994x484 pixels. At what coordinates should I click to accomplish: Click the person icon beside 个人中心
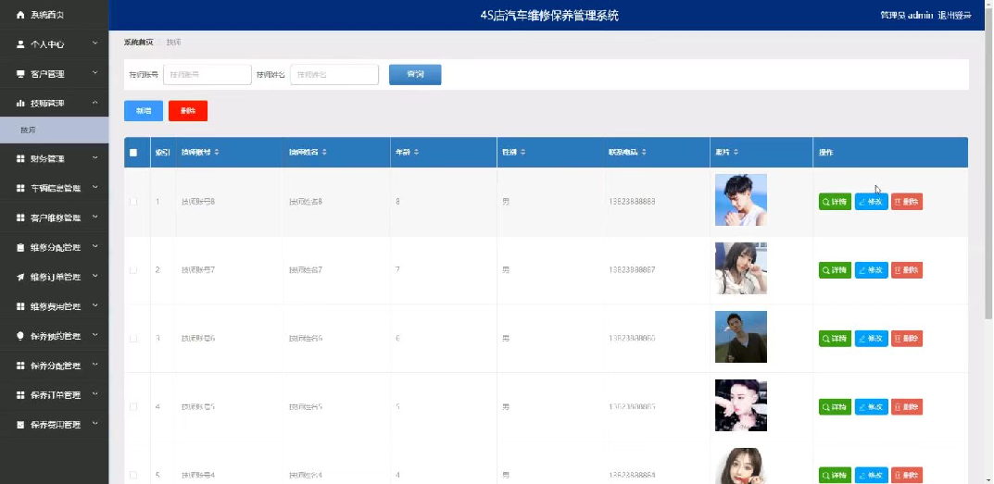(20, 44)
